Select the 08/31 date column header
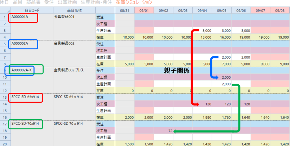This screenshot has width=290, height=146. click(x=125, y=10)
